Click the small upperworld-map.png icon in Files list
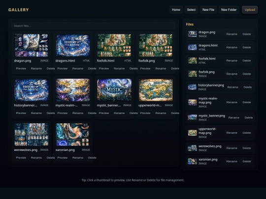 point(193,133)
